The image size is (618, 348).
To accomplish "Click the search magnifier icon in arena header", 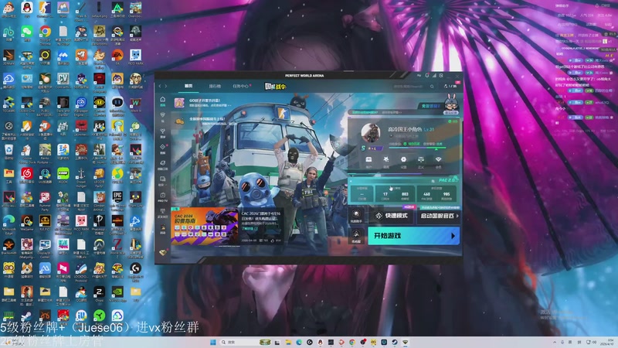I will (432, 87).
